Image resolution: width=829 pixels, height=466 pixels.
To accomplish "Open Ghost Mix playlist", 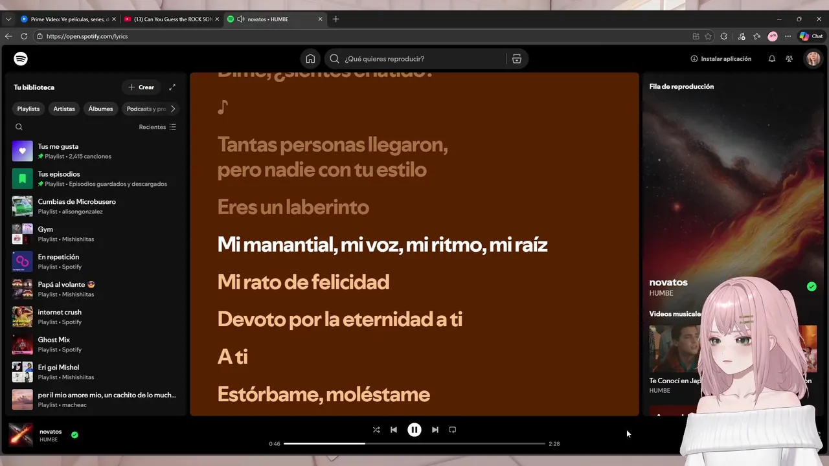I will tap(95, 344).
